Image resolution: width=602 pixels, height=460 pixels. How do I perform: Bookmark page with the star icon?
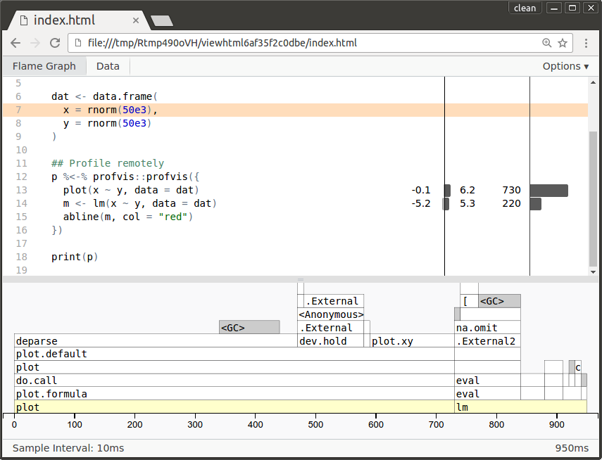563,43
